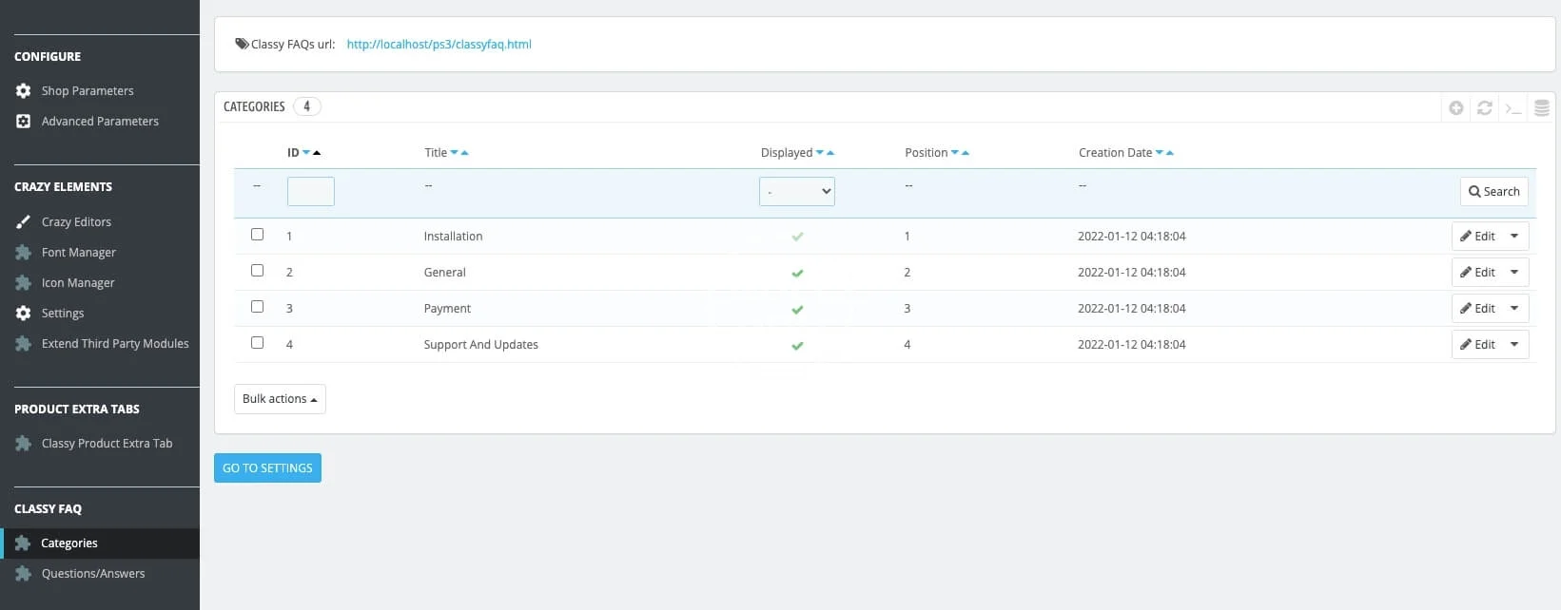Go to Questions/Answers menu item
The image size is (1561, 610).
93,573
